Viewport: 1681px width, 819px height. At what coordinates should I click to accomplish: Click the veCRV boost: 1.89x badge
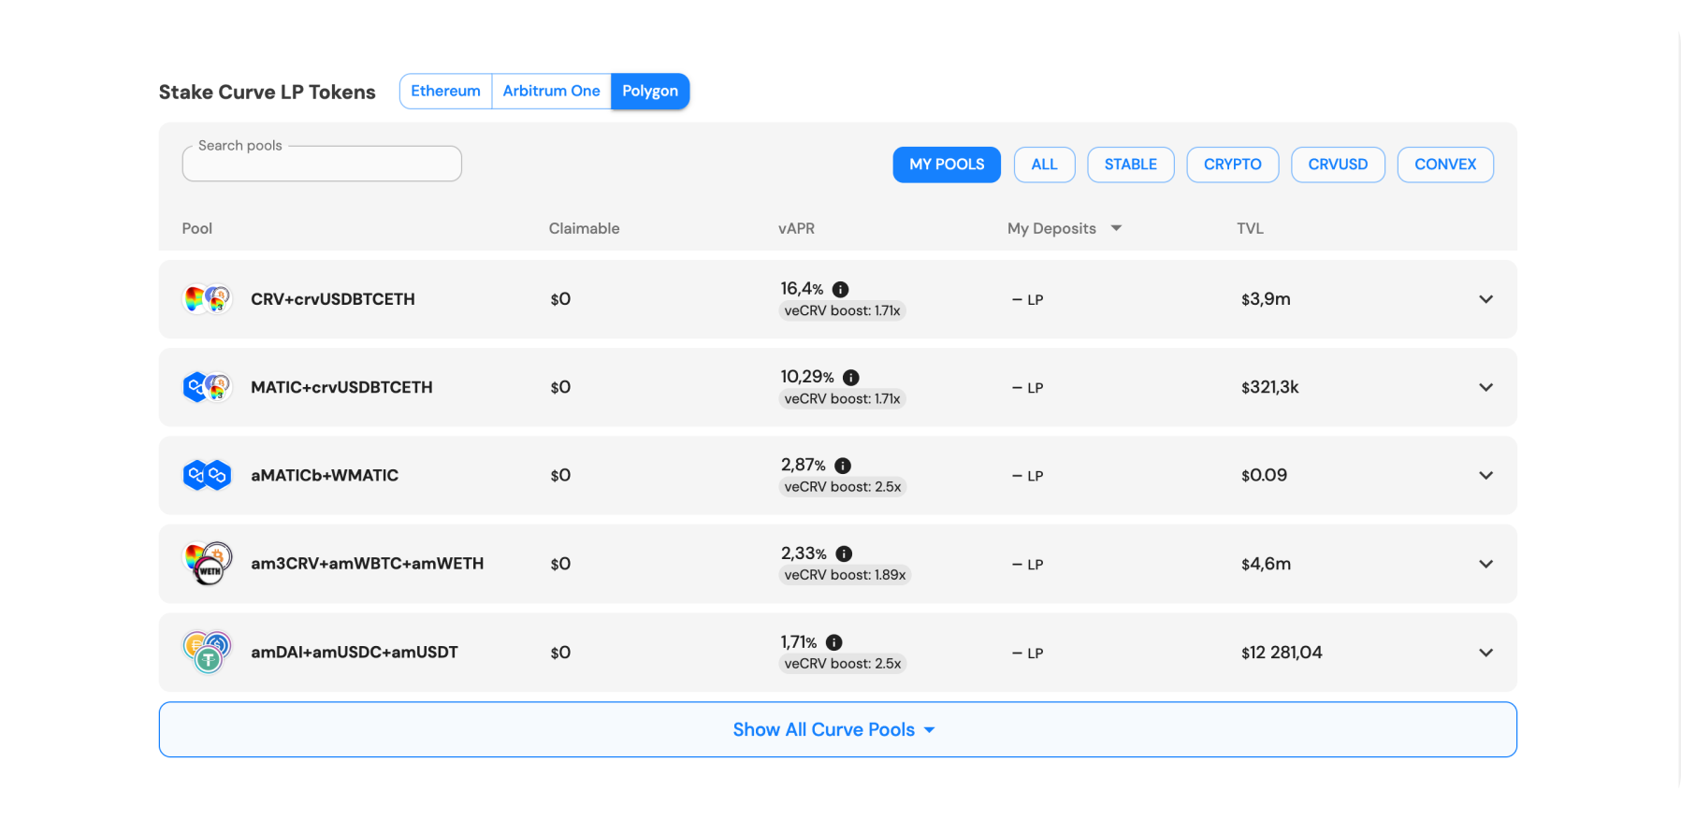pos(845,575)
